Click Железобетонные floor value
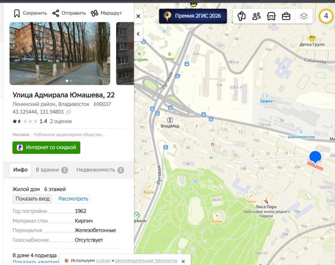This screenshot has height=265, width=335. (x=95, y=230)
